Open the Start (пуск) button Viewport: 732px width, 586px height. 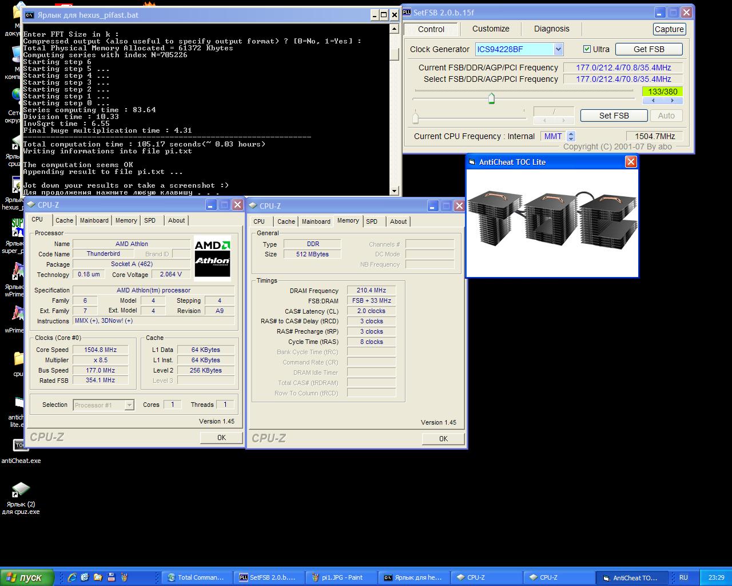pos(27,577)
